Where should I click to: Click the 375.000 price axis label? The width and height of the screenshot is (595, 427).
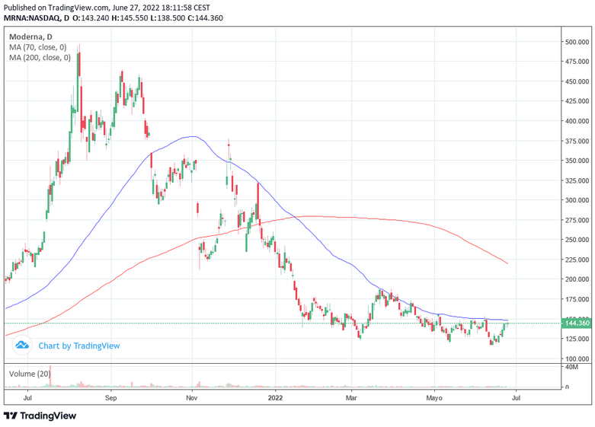[x=577, y=141]
